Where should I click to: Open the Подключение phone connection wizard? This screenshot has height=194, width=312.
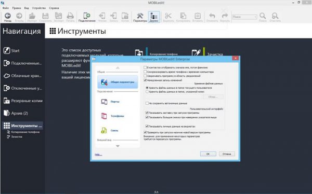87,17
